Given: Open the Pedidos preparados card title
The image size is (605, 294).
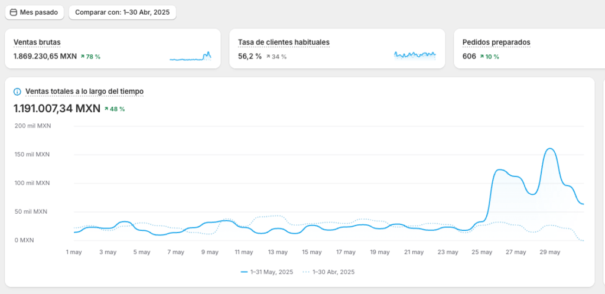Looking at the screenshot, I should pyautogui.click(x=496, y=43).
